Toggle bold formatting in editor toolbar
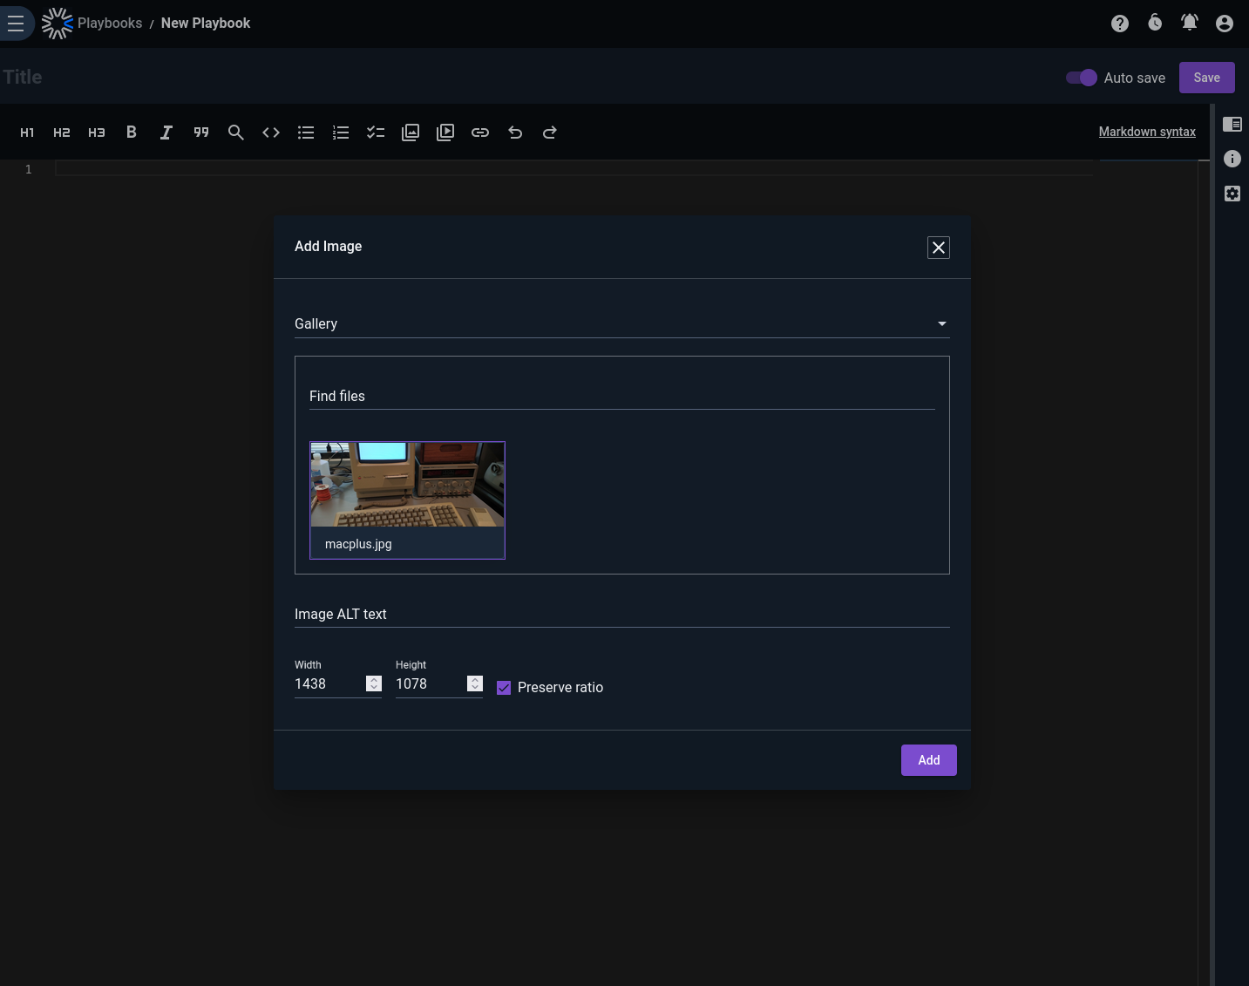This screenshot has width=1249, height=986. click(x=132, y=133)
